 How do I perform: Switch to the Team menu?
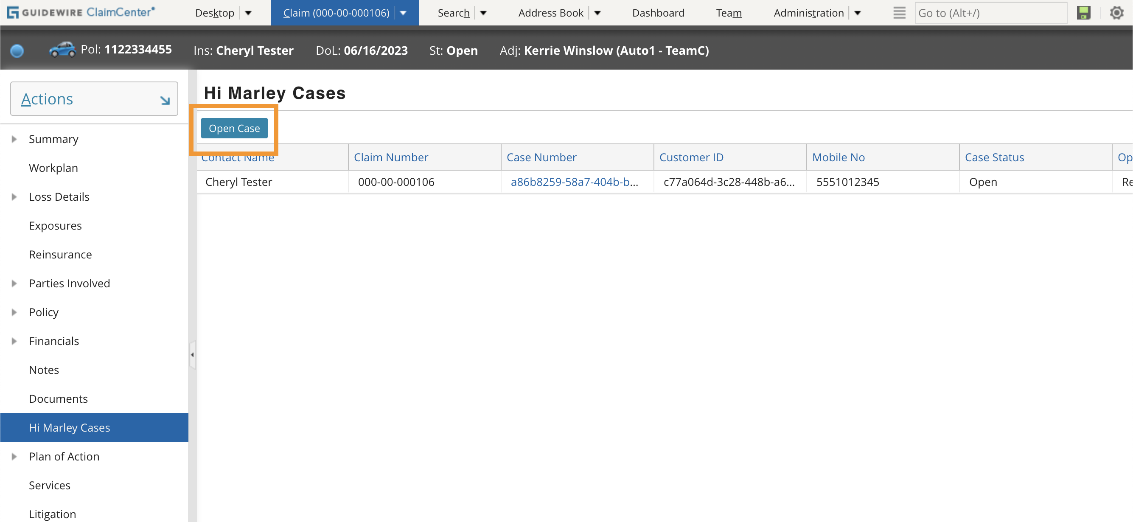pos(728,13)
